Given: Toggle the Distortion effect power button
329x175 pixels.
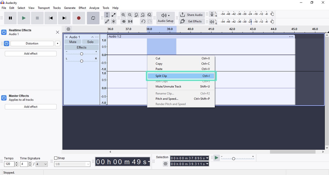Looking at the screenshot, I should (7, 43).
